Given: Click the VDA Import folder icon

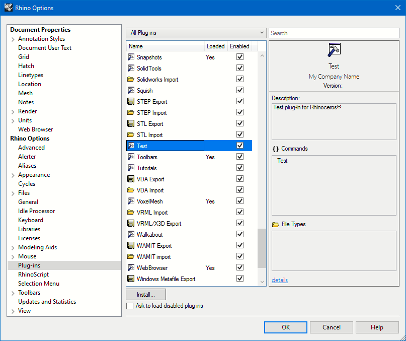Looking at the screenshot, I should [x=131, y=190].
